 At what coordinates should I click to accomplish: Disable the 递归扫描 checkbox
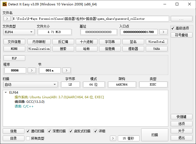[28, 131]
